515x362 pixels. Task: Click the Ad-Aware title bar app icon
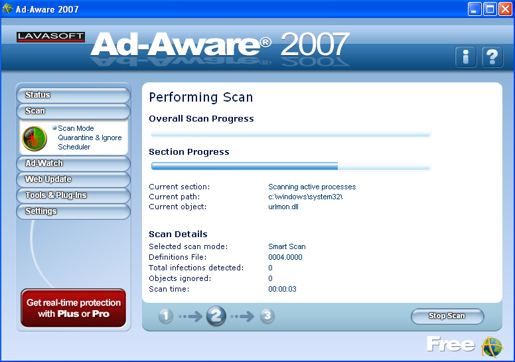(x=7, y=9)
